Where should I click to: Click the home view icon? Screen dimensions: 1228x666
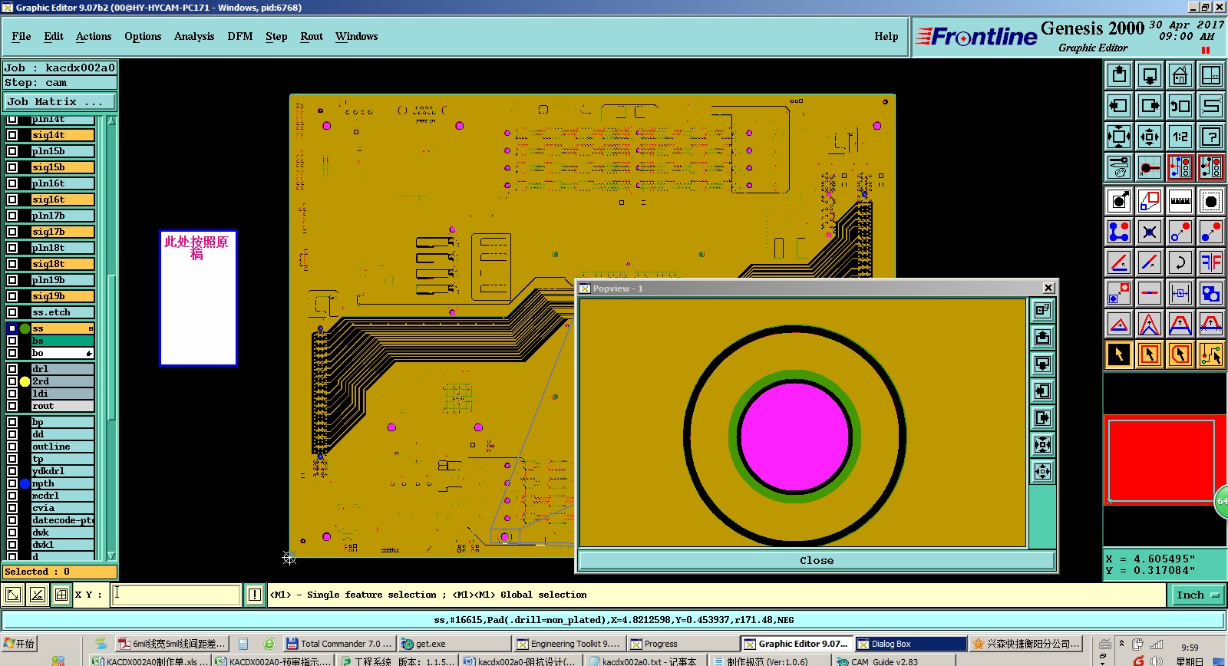click(x=1180, y=75)
